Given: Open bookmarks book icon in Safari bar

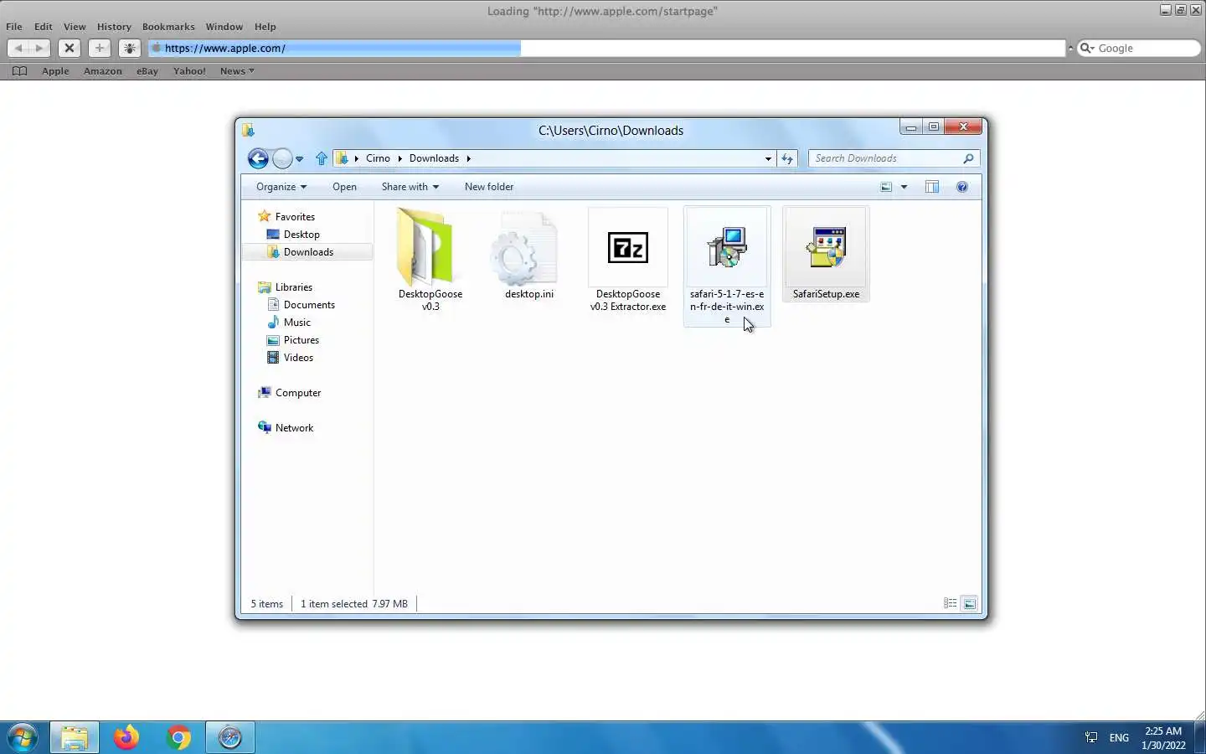Looking at the screenshot, I should [x=19, y=71].
